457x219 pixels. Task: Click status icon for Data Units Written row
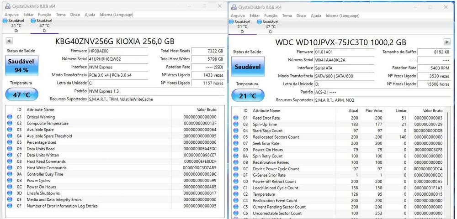(x=10, y=155)
